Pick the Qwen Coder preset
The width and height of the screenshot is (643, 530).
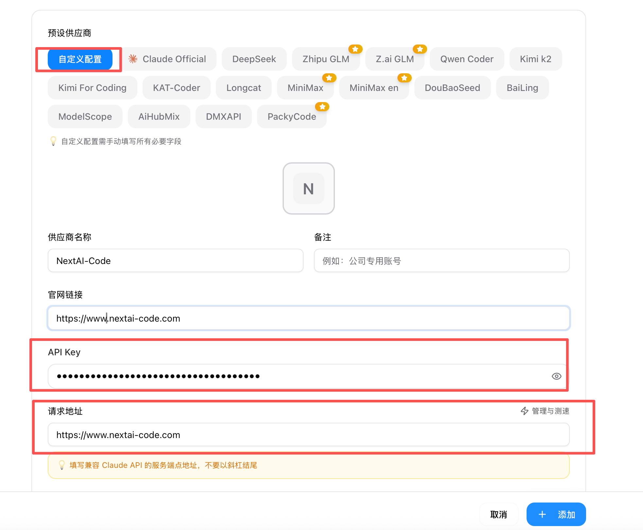466,59
